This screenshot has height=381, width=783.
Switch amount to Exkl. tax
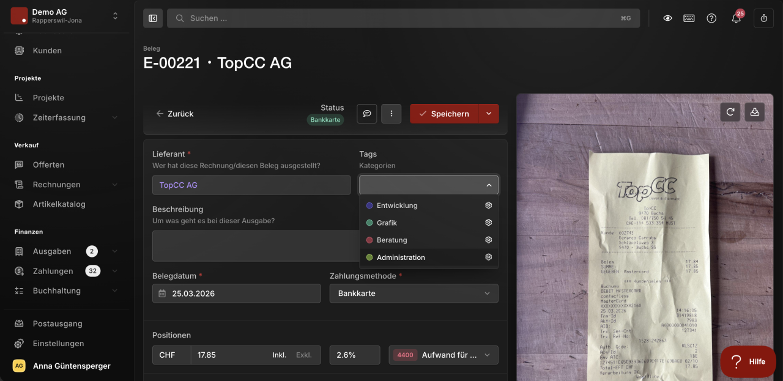pyautogui.click(x=304, y=355)
